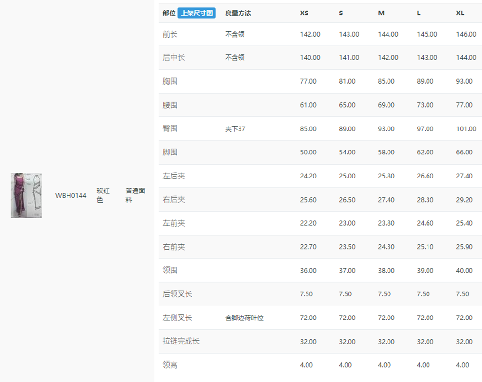
Task: Click the 左前夹 S value 23.00
Action: coord(347,223)
